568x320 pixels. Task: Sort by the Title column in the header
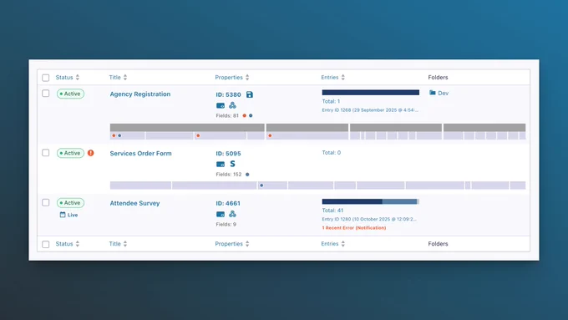118,77
